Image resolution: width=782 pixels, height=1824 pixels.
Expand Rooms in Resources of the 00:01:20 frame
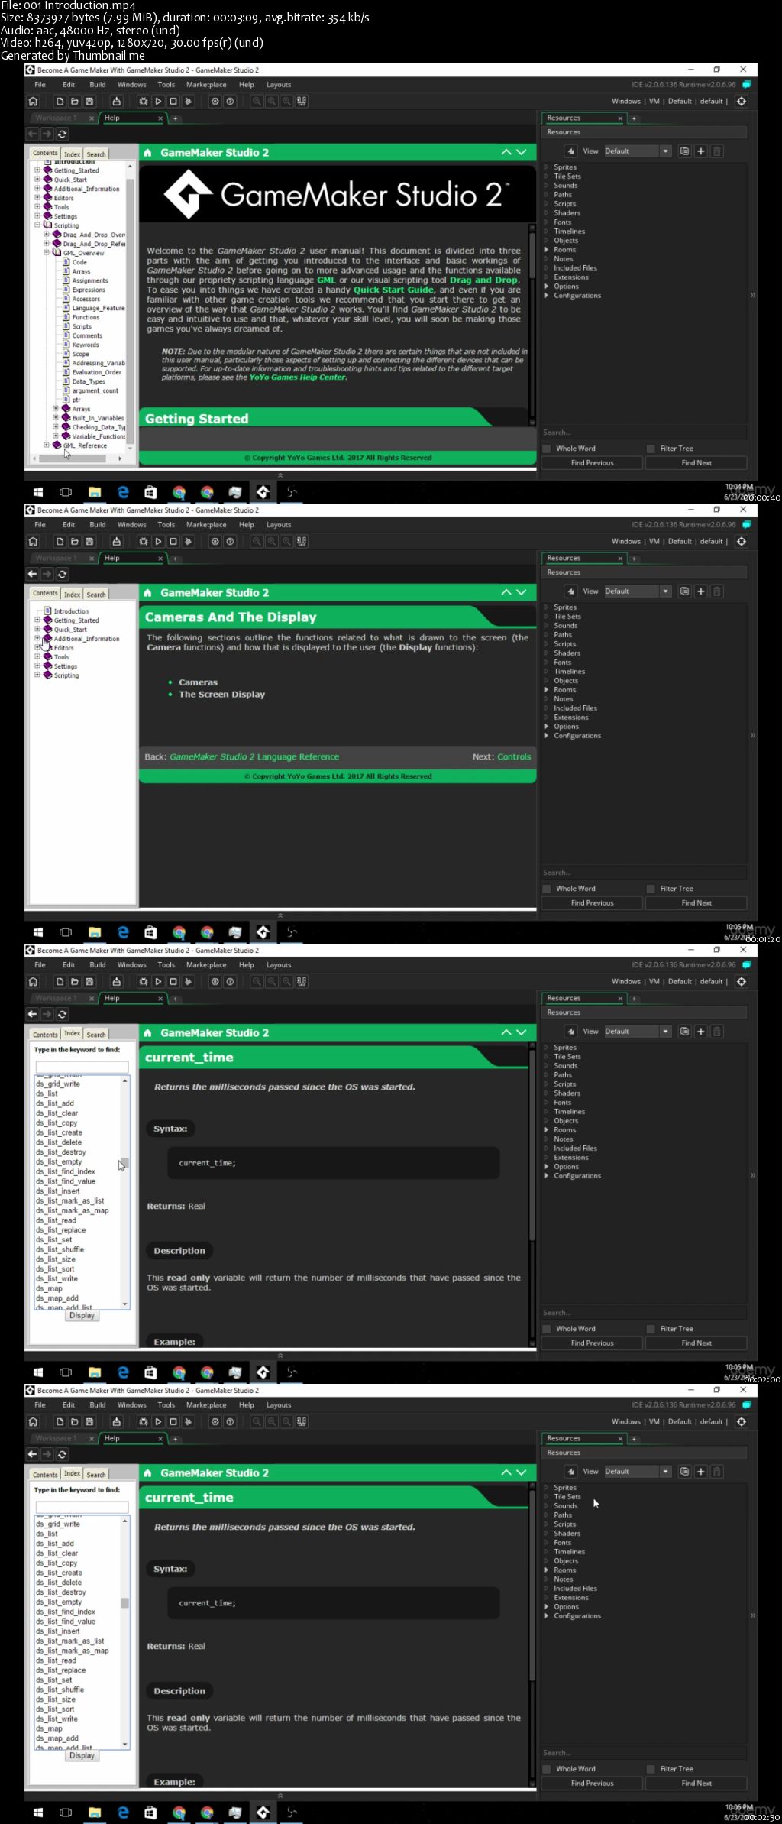pyautogui.click(x=547, y=690)
